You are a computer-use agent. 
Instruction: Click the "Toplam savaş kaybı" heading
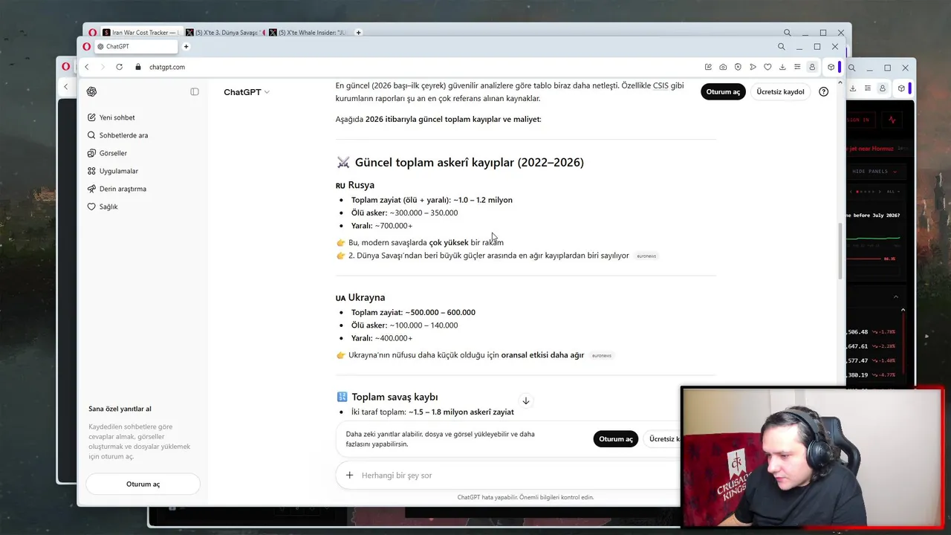395,397
